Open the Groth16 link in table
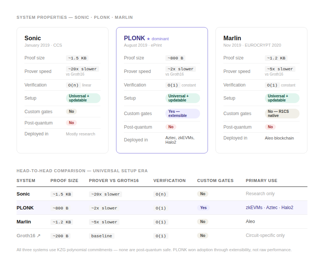 coord(28,236)
